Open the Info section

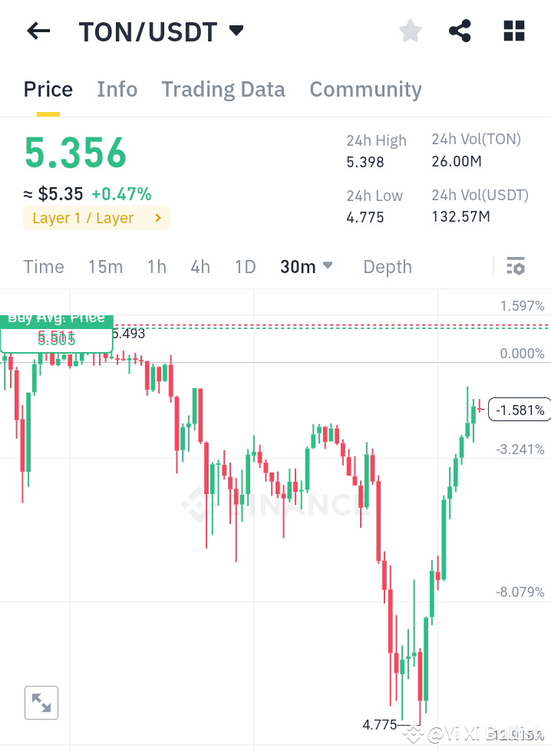click(117, 89)
